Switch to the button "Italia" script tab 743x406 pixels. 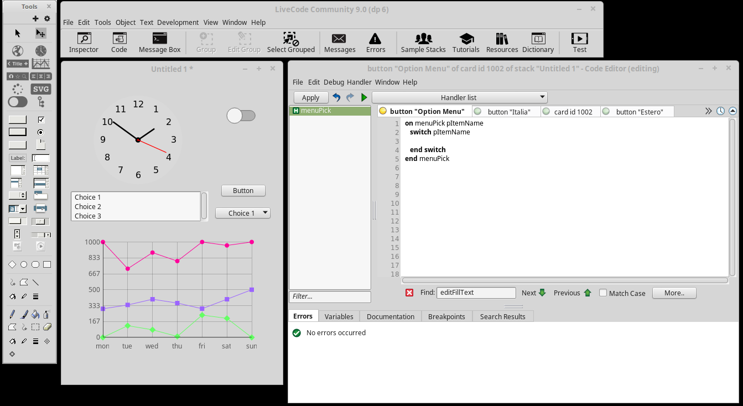506,112
